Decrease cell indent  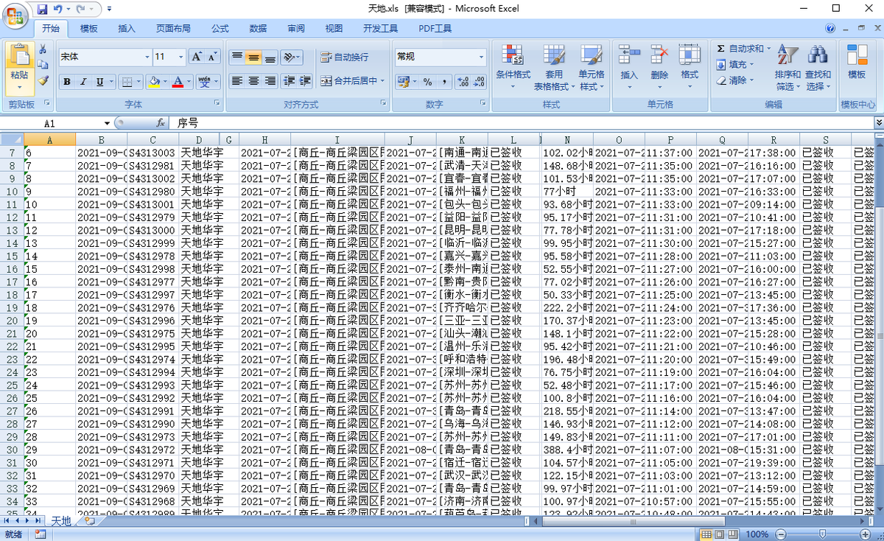coord(290,81)
